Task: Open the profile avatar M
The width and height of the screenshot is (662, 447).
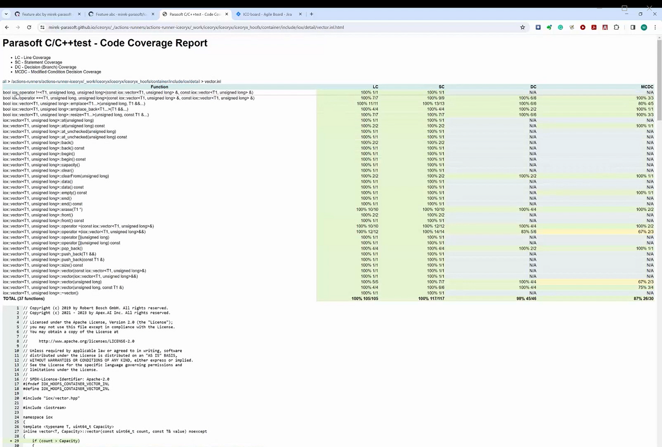Action: 644,27
